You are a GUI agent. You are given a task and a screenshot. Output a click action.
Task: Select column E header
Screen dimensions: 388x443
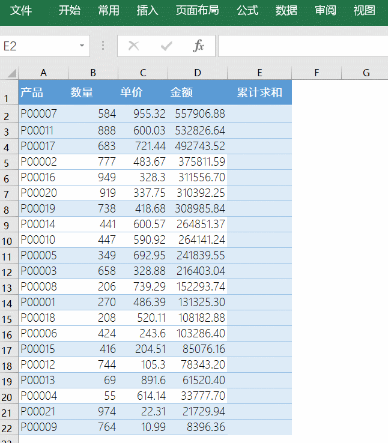pos(259,73)
